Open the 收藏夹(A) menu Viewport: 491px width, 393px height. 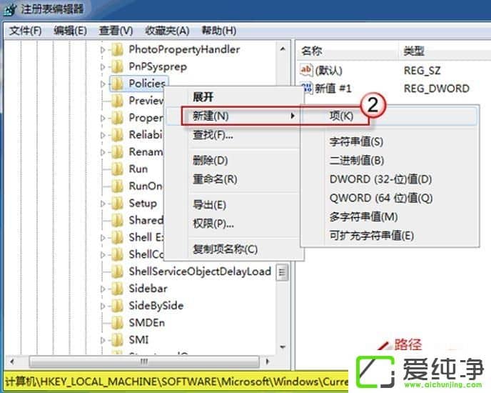(167, 31)
